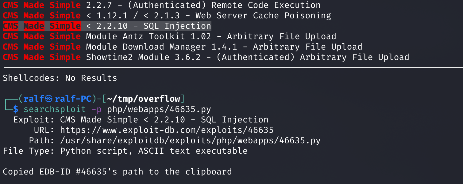Image resolution: width=463 pixels, height=184 pixels.
Task: Click the Shellcodes: No Results text
Action: click(60, 78)
